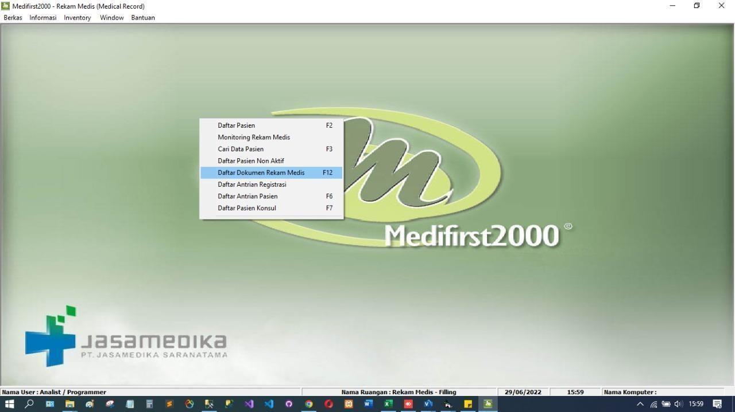Click Nama Komputer status bar field
This screenshot has height=412, width=735.
point(663,392)
